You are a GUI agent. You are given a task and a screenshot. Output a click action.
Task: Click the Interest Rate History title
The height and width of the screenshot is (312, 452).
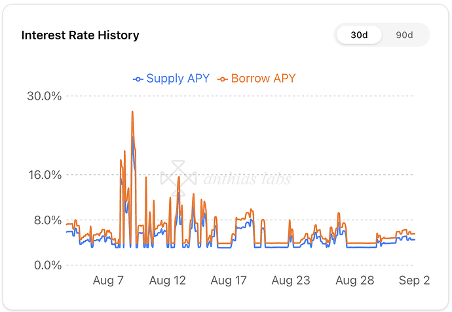(81, 35)
